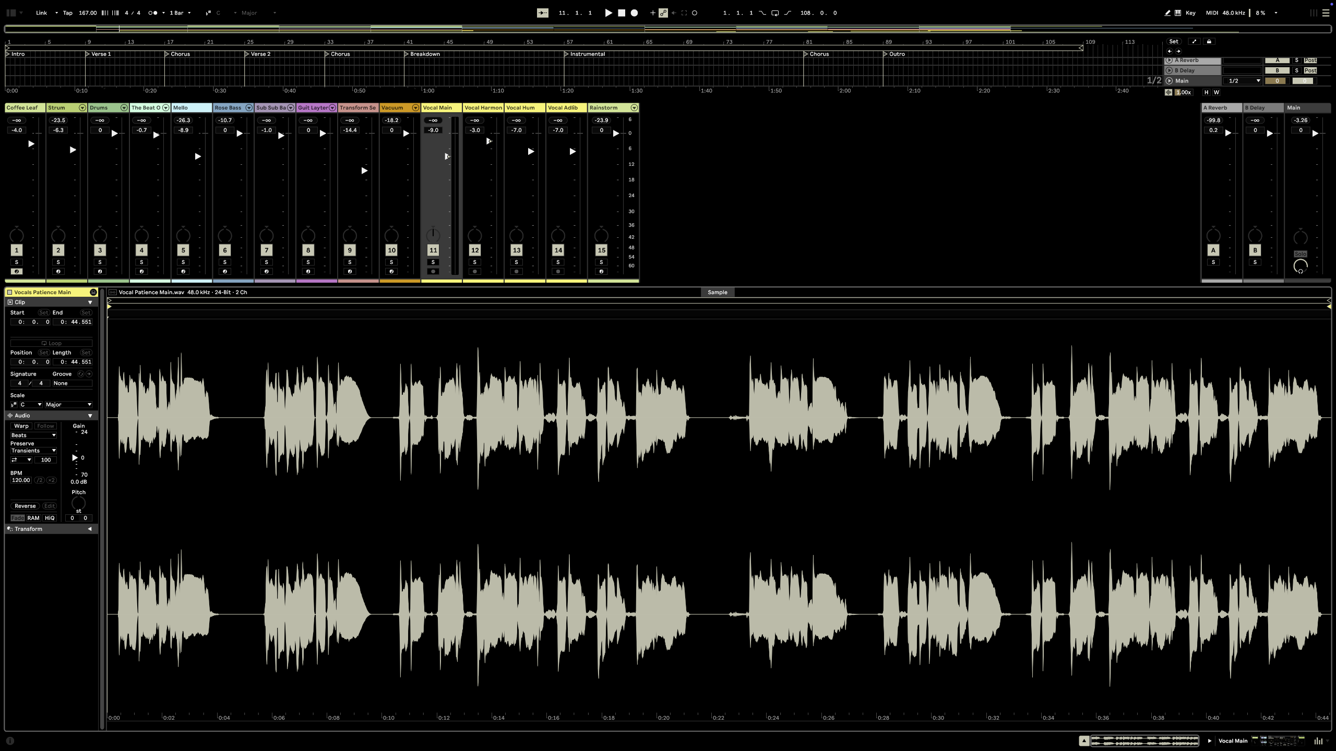The image size is (1336, 751).
Task: Toggle the Post button for A Reverb
Action: coord(1310,60)
